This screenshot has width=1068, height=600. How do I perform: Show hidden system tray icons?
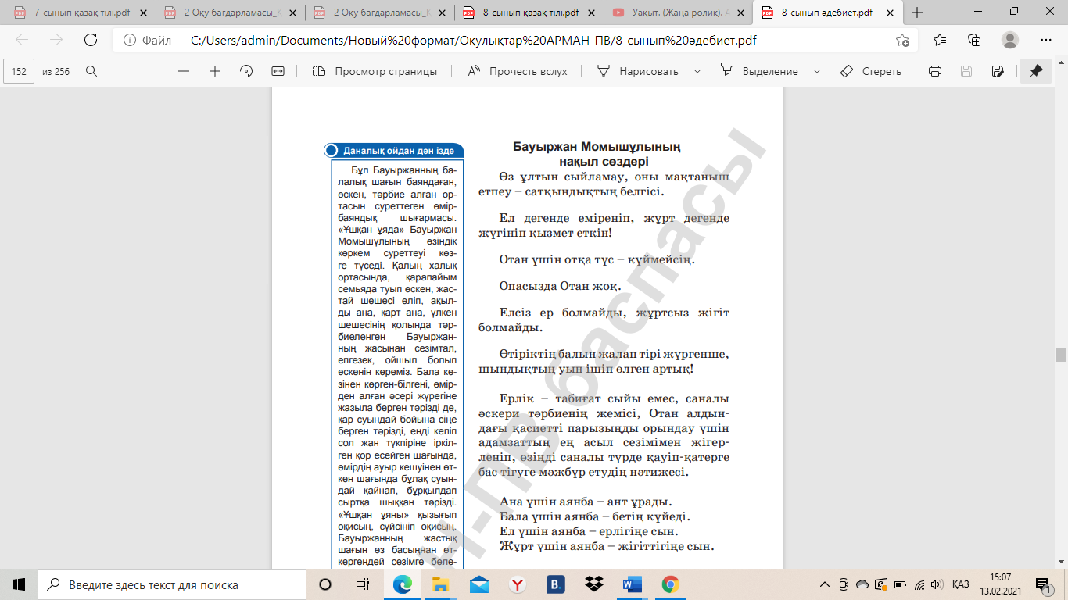point(825,584)
